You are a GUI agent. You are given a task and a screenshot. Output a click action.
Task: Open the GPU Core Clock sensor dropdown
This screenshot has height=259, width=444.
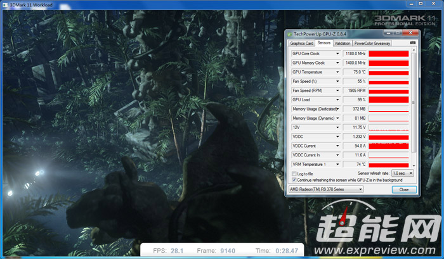click(x=337, y=53)
